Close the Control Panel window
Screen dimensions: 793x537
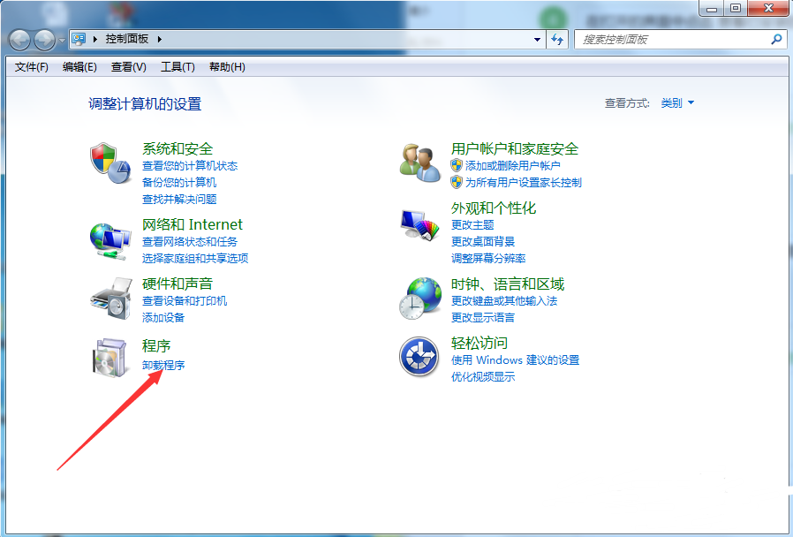pos(768,8)
